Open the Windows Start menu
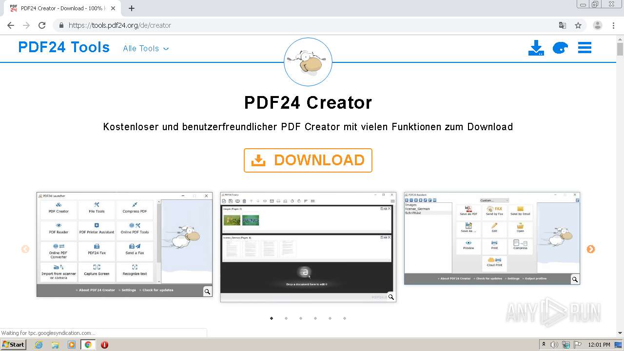This screenshot has height=351, width=624. 14,345
